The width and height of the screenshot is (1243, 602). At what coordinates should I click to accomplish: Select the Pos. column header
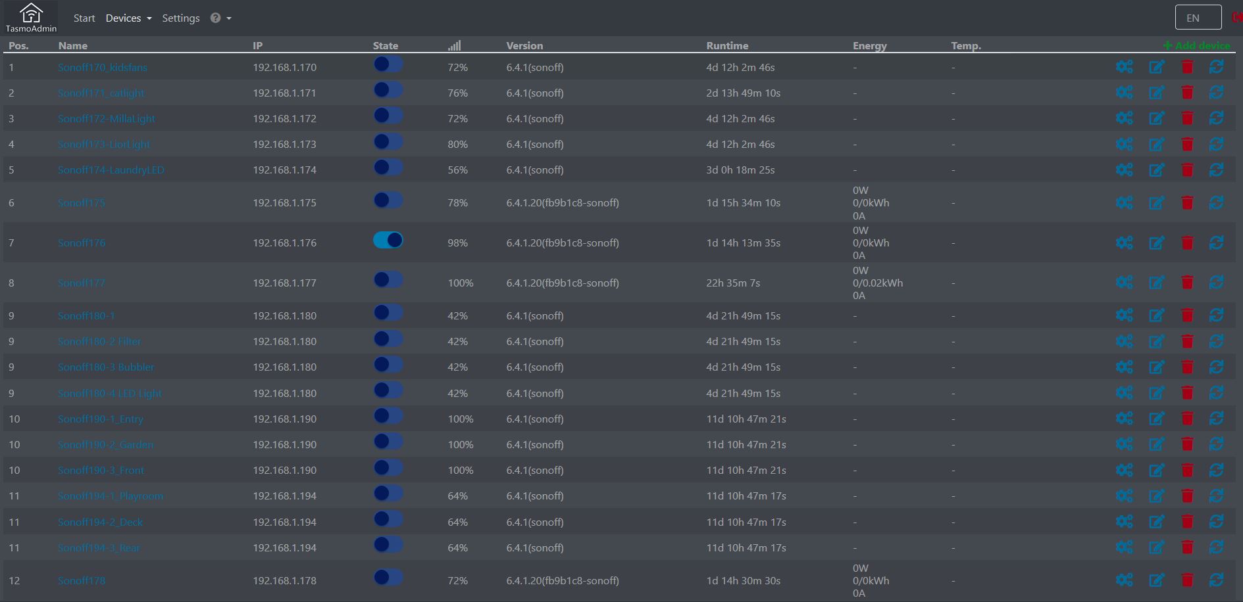pyautogui.click(x=18, y=45)
